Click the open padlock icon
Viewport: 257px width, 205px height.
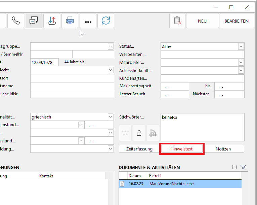point(139,133)
